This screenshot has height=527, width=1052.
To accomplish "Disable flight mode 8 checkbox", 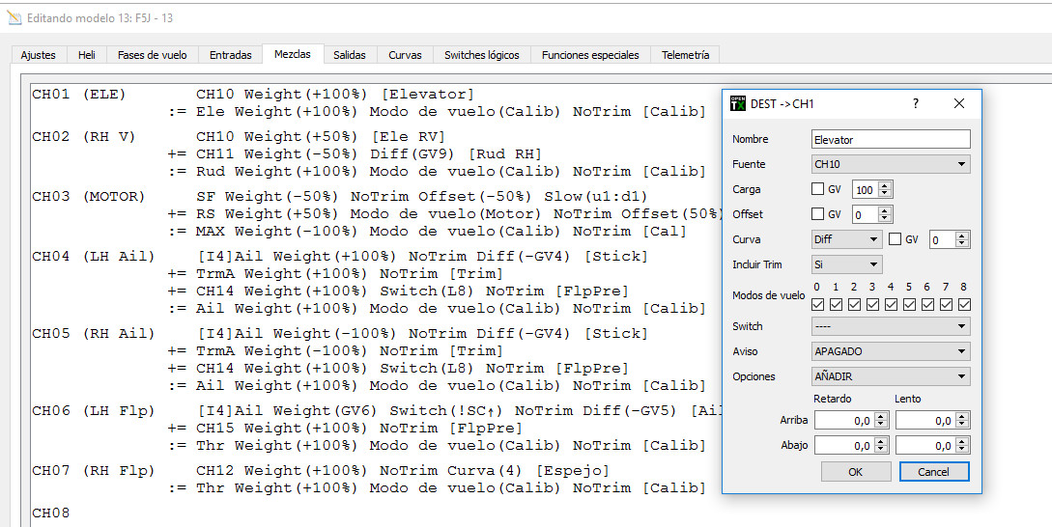I will (963, 305).
